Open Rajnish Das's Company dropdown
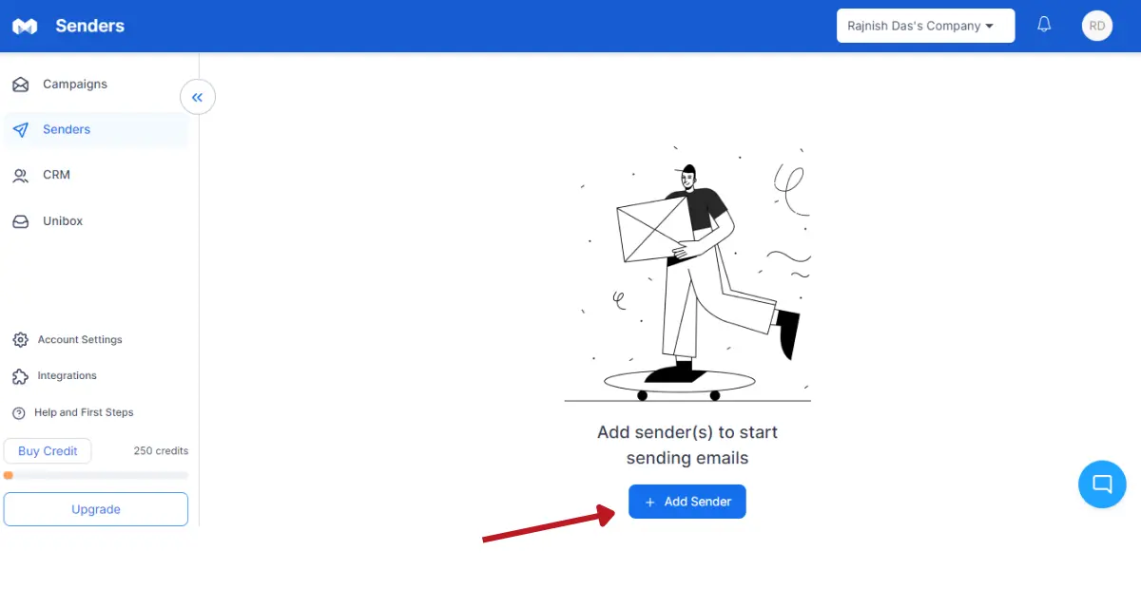 (925, 26)
